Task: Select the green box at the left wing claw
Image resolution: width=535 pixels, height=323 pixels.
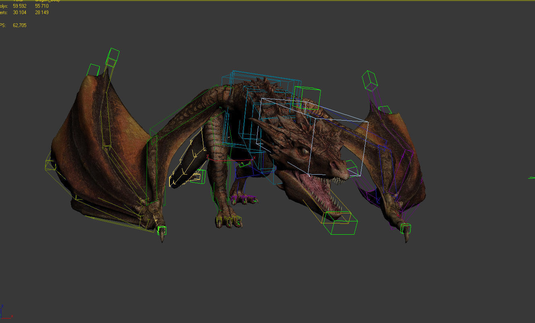Action: tap(162, 230)
